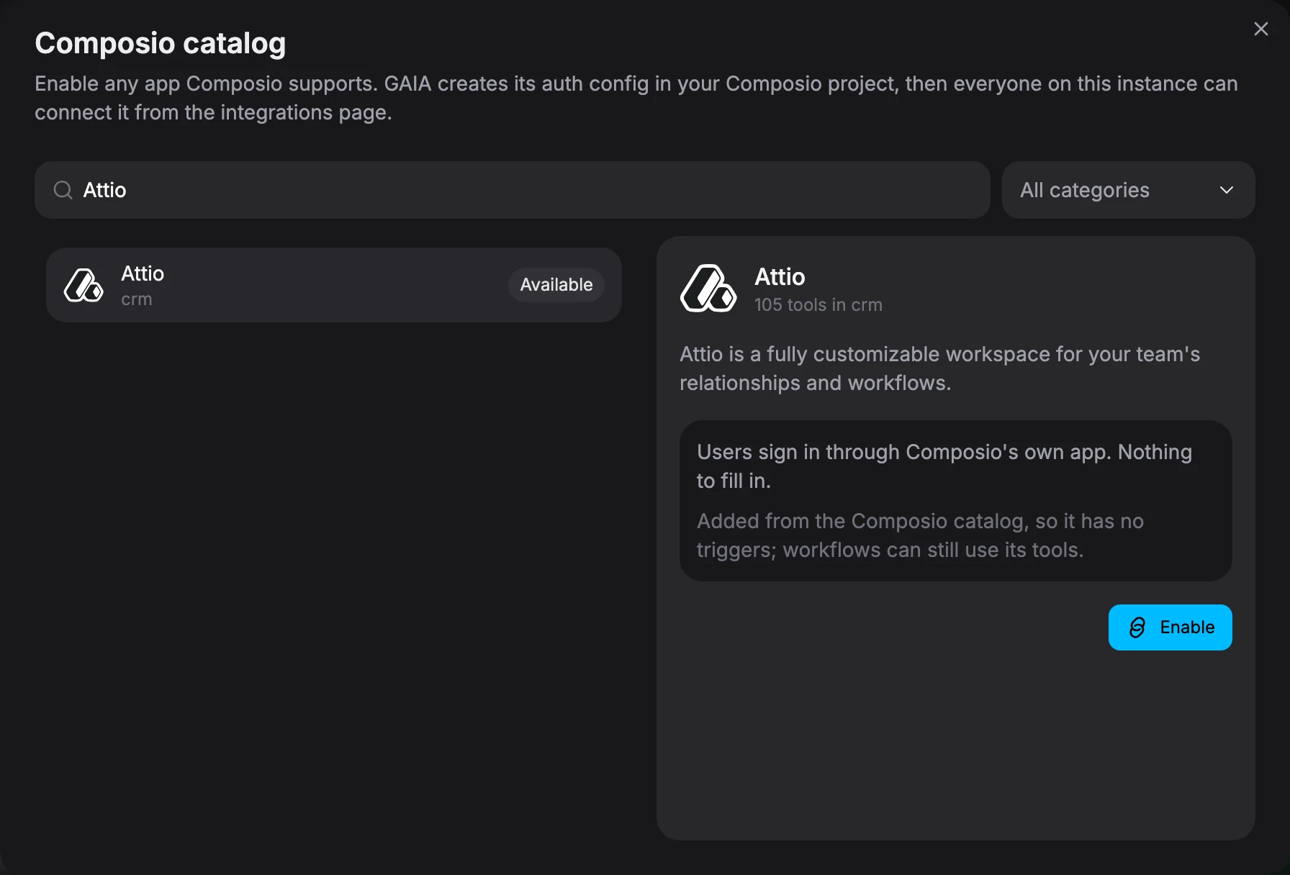Focus the search field containing Attio

(x=513, y=190)
